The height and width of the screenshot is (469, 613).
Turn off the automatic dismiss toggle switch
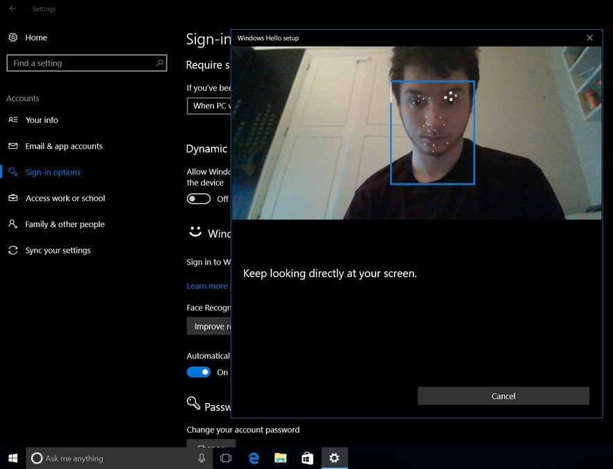click(199, 372)
